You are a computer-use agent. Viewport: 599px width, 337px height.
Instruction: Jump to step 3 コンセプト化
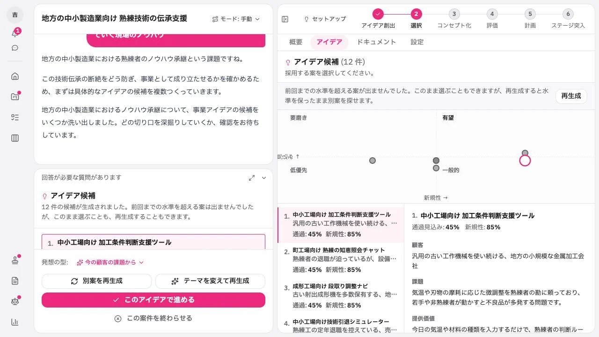[454, 19]
